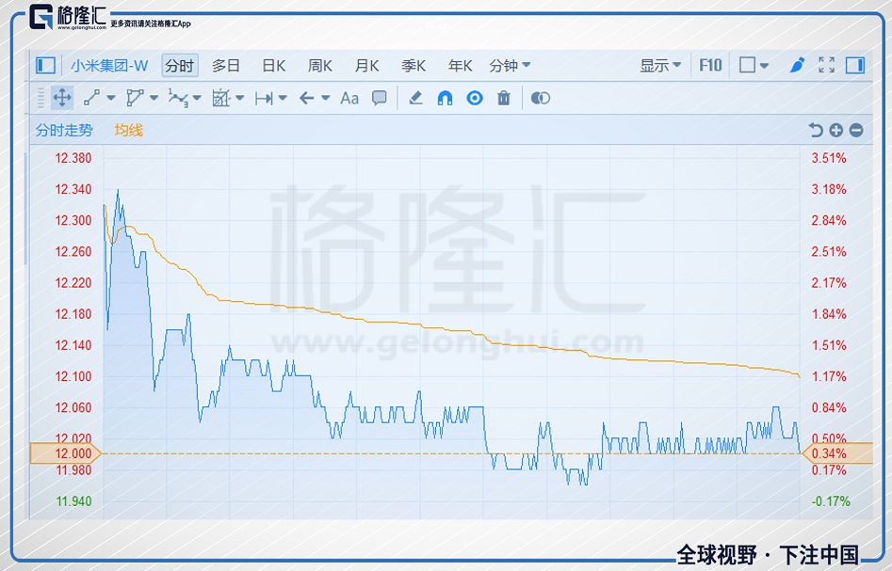Screen dimensions: 892x571
Task: Select the move/pan crosshair tool
Action: coord(62,98)
